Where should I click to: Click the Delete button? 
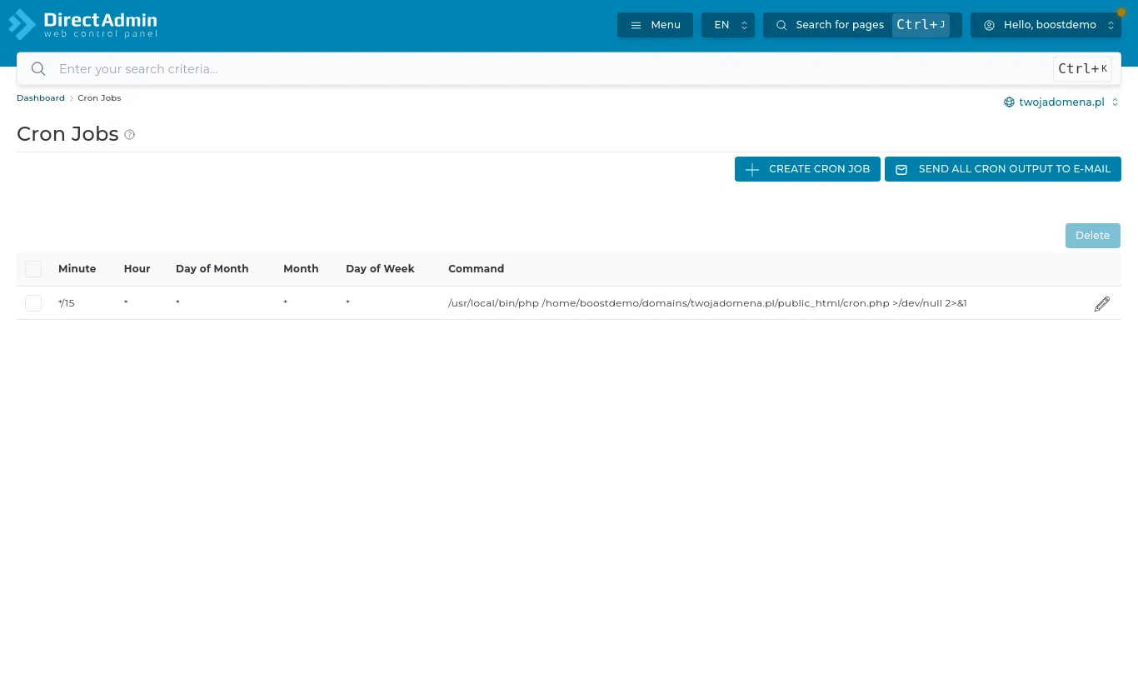click(x=1093, y=236)
